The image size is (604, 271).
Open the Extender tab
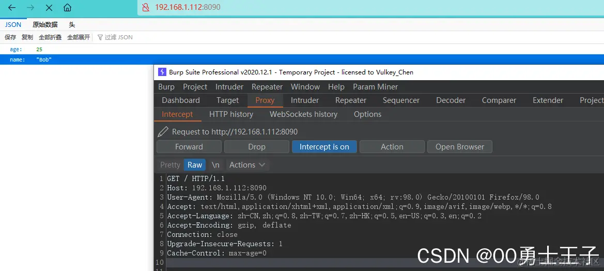[x=548, y=100]
